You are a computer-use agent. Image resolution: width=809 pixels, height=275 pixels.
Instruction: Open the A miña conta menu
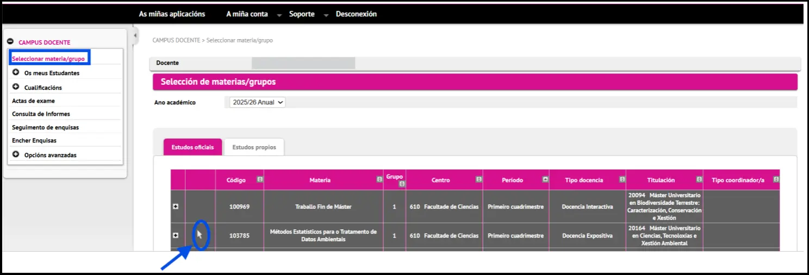click(x=247, y=14)
